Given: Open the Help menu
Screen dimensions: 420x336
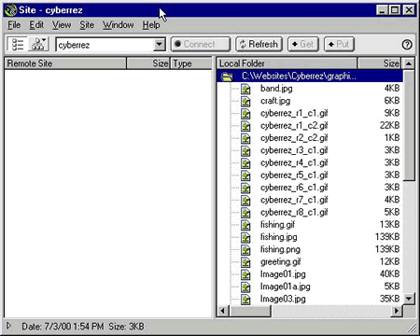Looking at the screenshot, I should coord(151,25).
